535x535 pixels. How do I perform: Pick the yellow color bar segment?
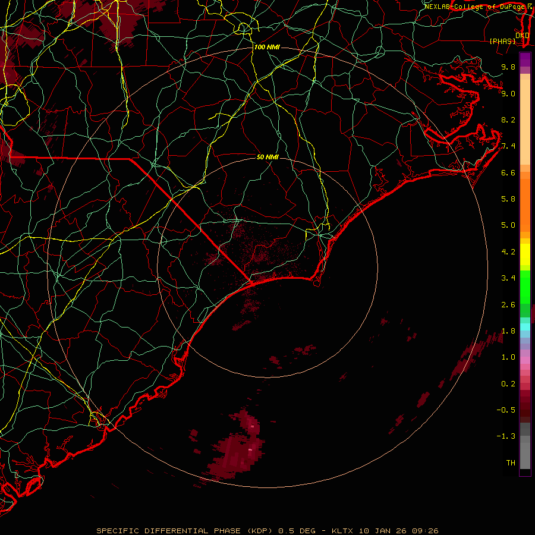click(x=525, y=254)
